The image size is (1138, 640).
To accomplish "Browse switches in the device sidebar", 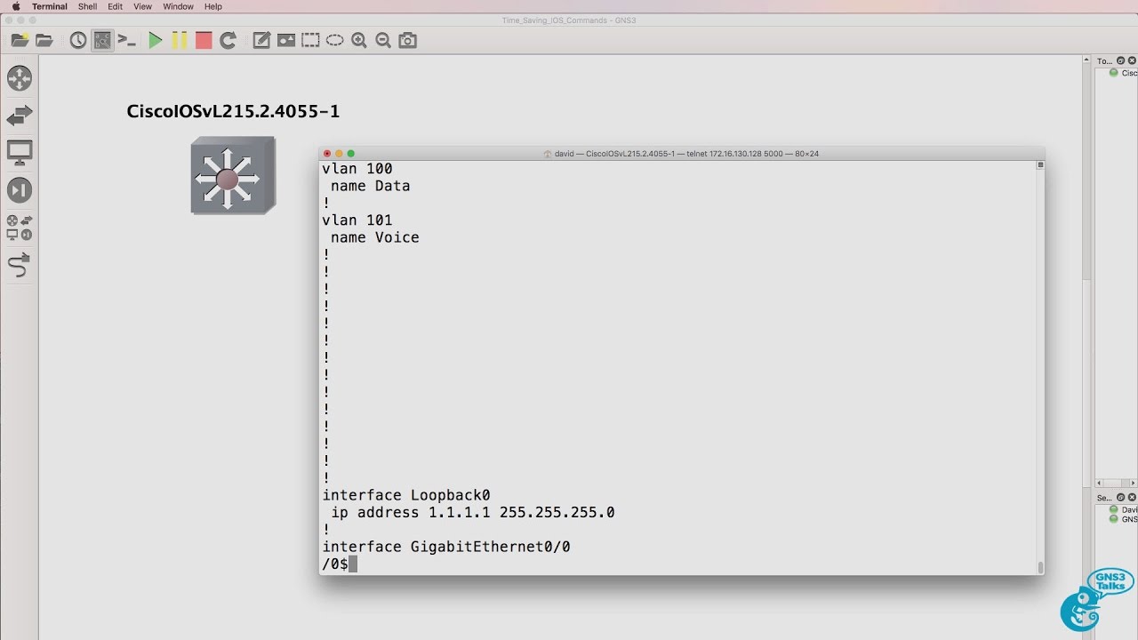I will pos(20,115).
